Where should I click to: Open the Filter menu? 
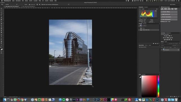tap(40, 1)
